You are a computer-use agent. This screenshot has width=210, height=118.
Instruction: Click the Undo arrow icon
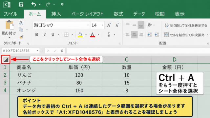pyautogui.click(x=33, y=4)
